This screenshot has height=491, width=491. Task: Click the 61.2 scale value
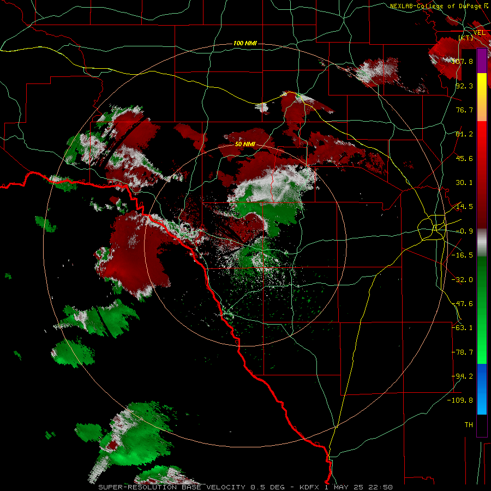tap(464, 134)
